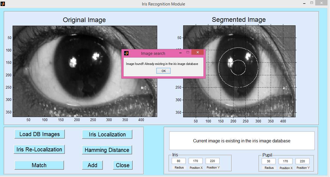Run Iris Localization
The image size is (330, 177).
[x=107, y=134]
